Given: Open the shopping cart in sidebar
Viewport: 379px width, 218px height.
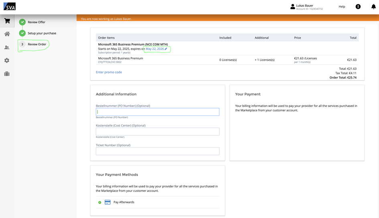Looking at the screenshot, I should (x=7, y=21).
